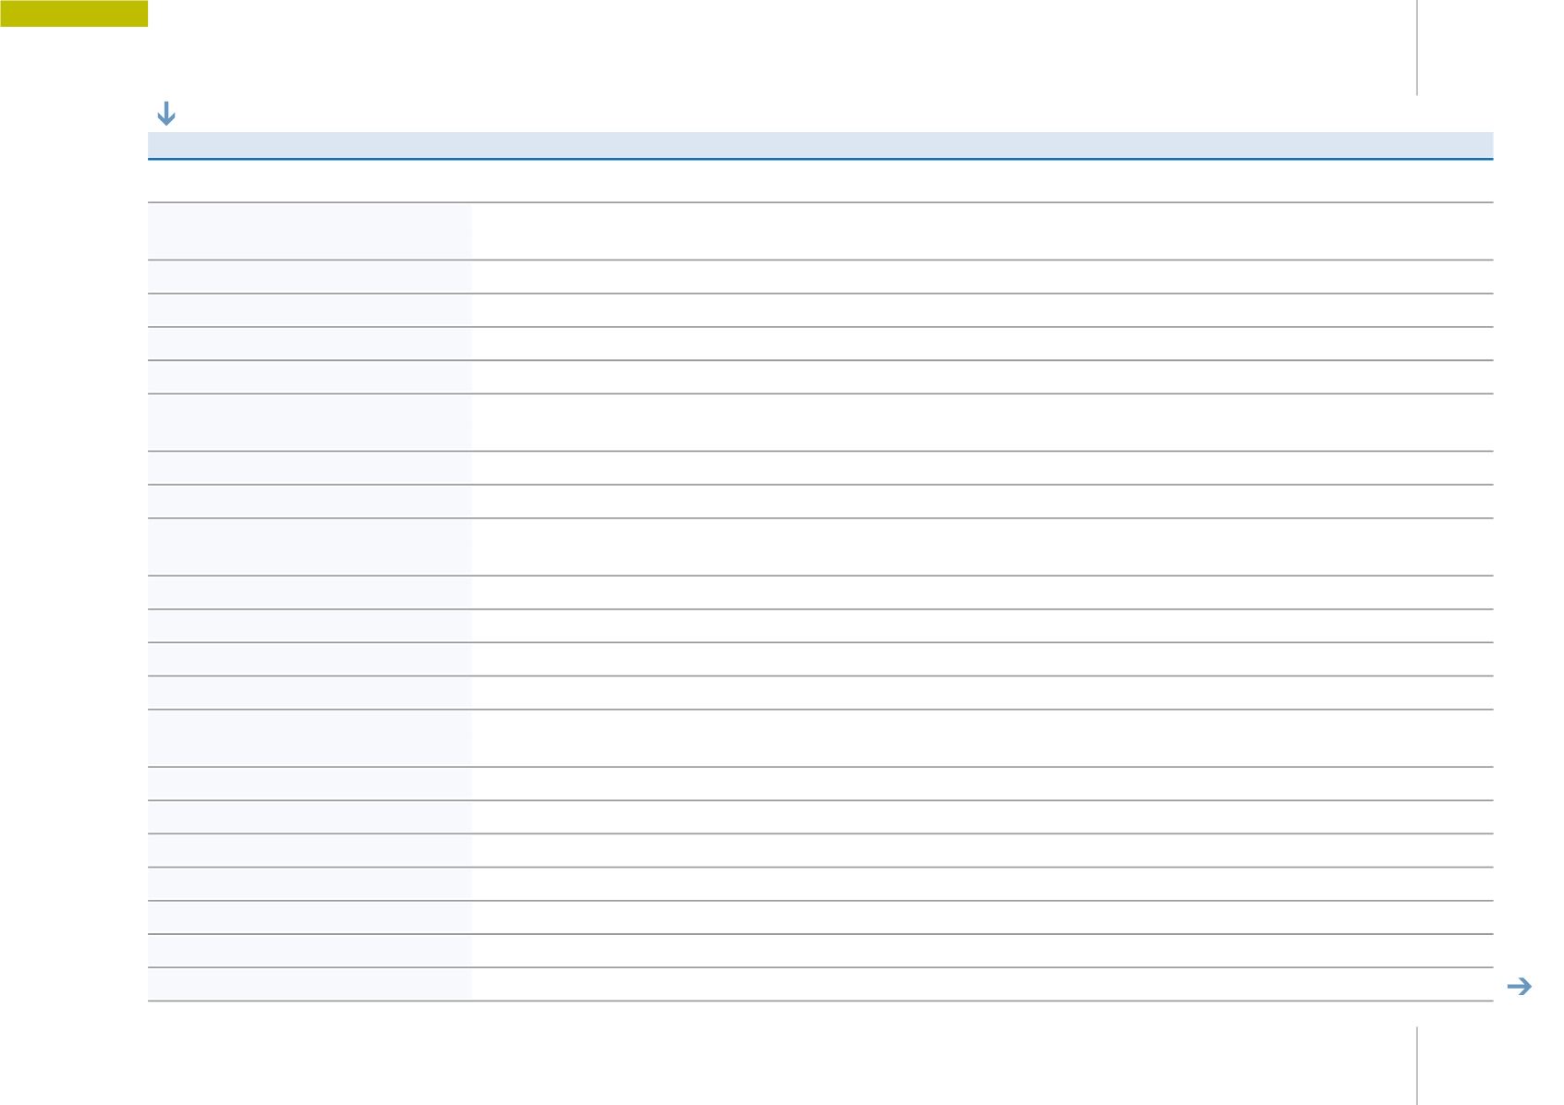Select the third tall row's shaded left cell
This screenshot has width=1564, height=1105.
310,547
